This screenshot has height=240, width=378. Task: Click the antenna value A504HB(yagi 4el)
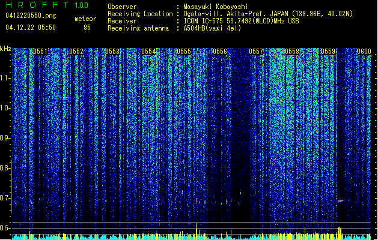(x=212, y=28)
